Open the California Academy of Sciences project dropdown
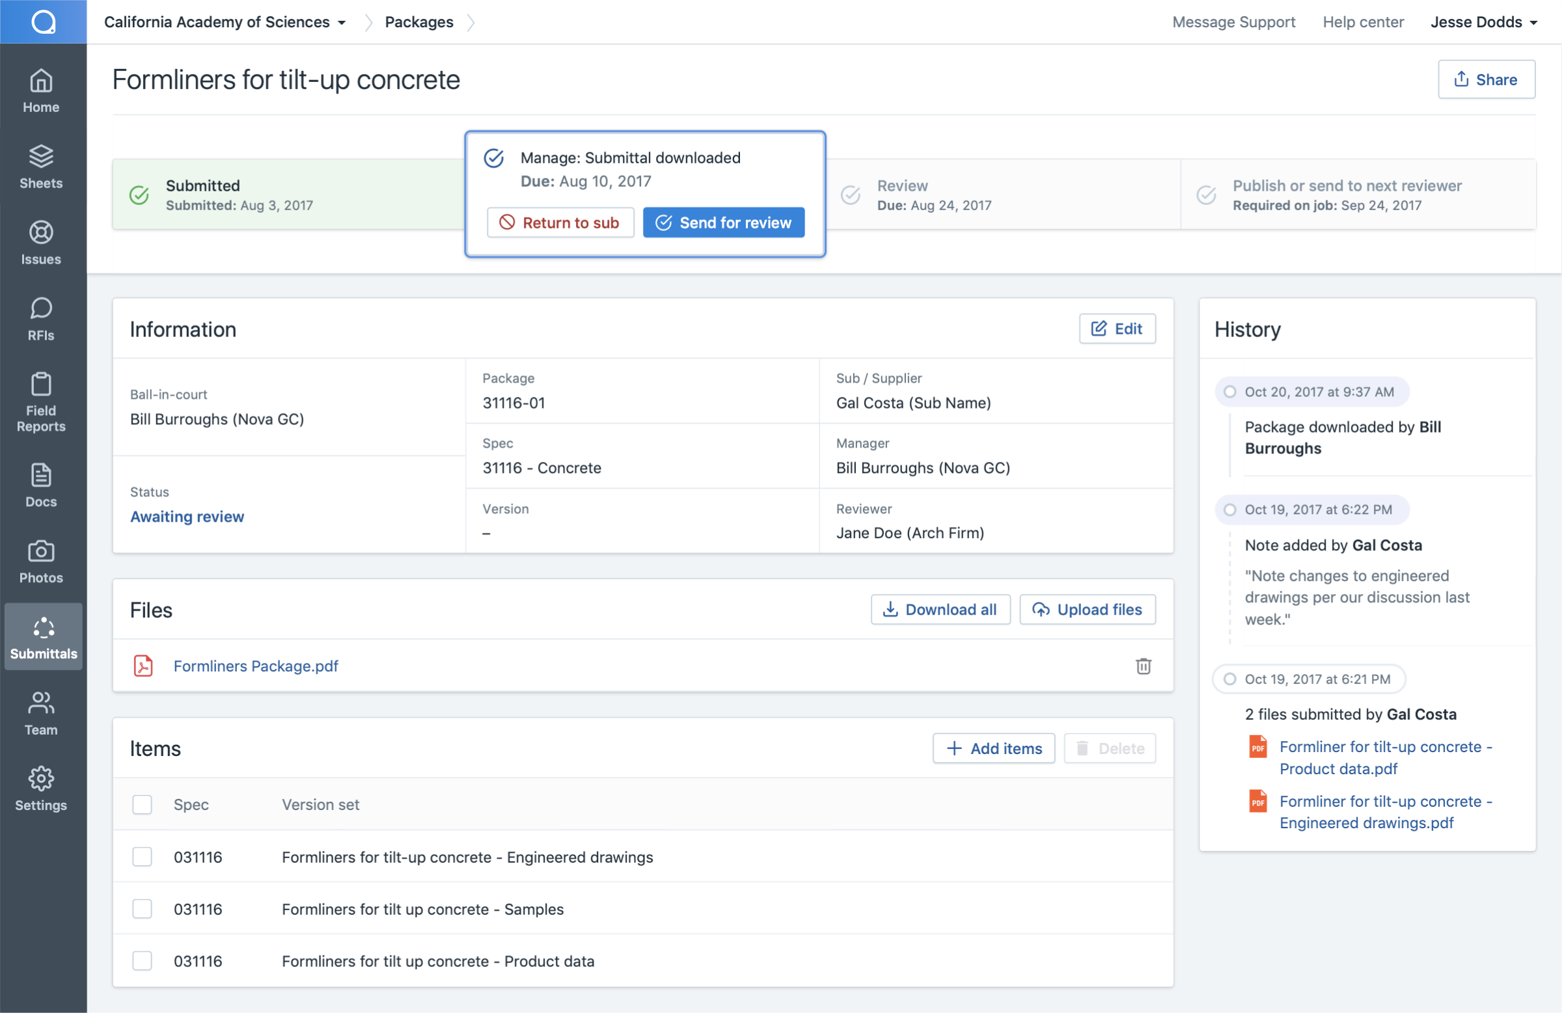 pos(225,21)
